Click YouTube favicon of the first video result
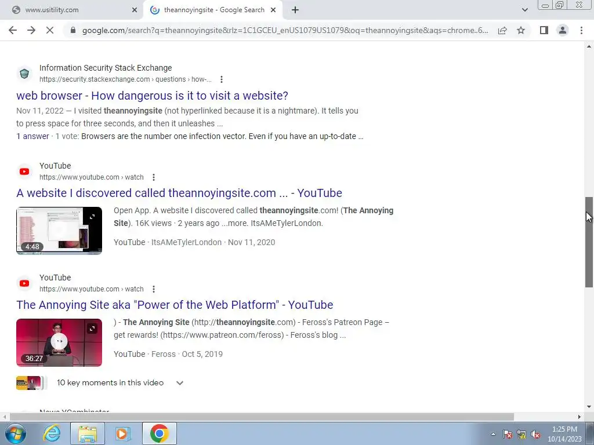This screenshot has width=594, height=445. [x=24, y=172]
